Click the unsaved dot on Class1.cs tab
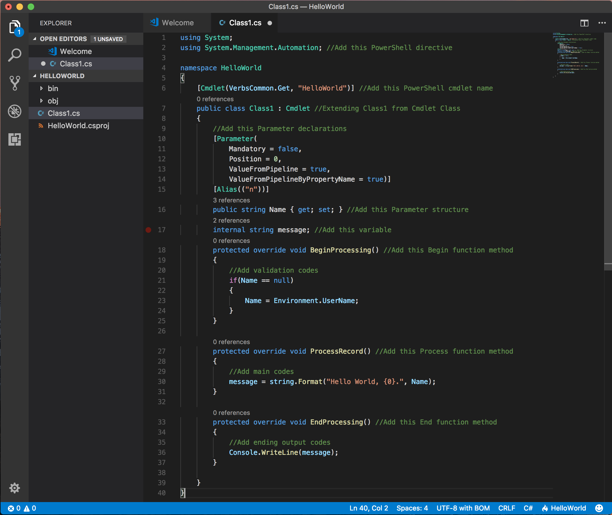This screenshot has width=612, height=515. click(270, 23)
